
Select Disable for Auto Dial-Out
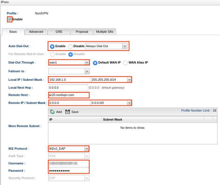(x=70, y=46)
